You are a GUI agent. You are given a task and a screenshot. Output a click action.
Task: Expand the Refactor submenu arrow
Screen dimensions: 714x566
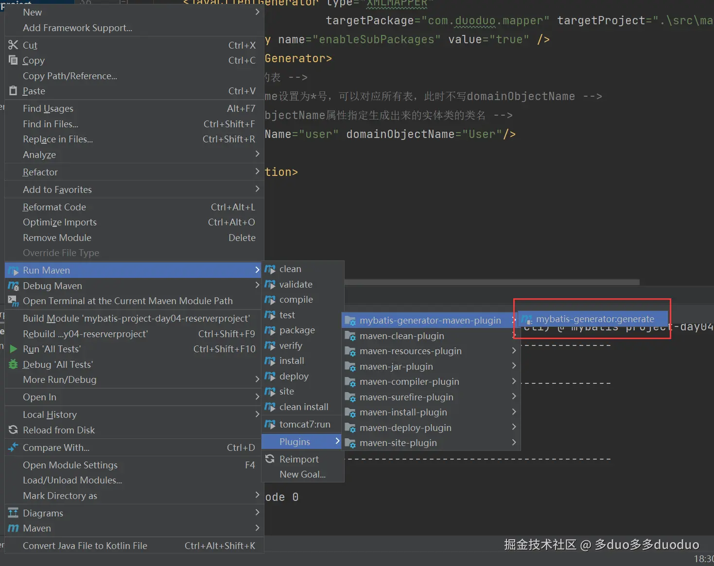pyautogui.click(x=257, y=172)
